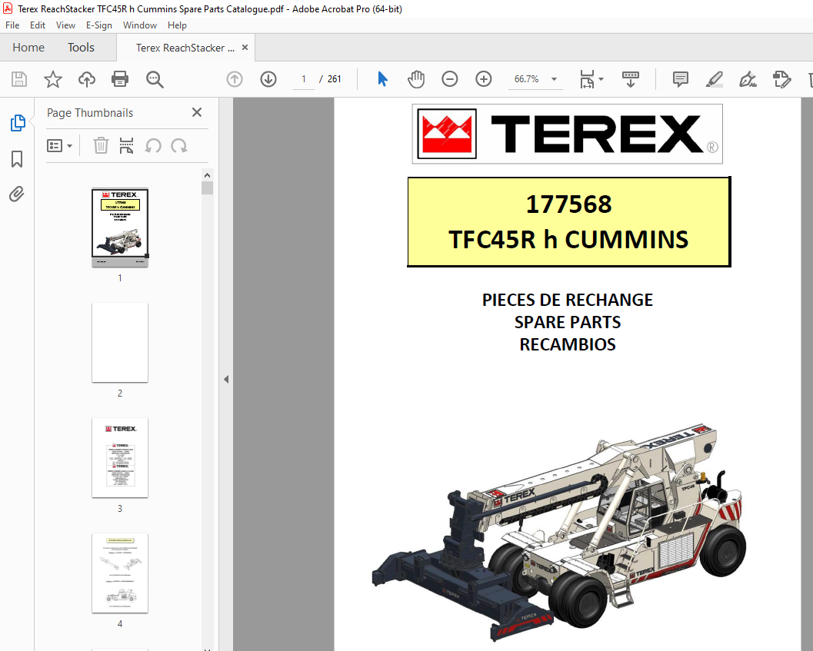This screenshot has height=651, width=813.
Task: Select the Terex ReachStacker document tab
Action: coord(185,48)
